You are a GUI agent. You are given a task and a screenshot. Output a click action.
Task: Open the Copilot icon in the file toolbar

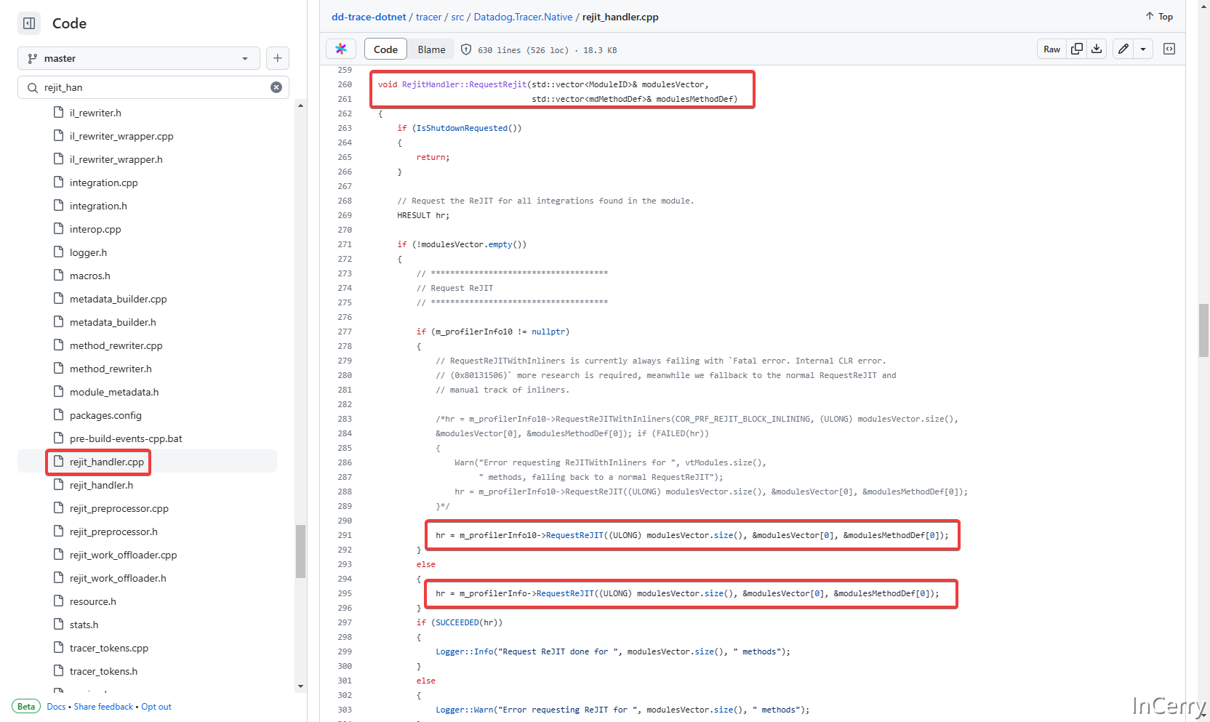[341, 49]
